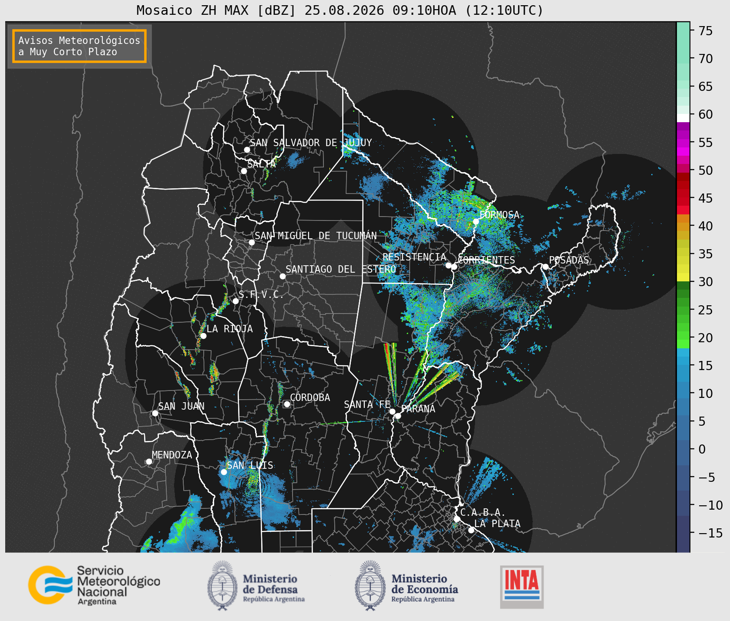Click the INTA logo
The width and height of the screenshot is (730, 621).
(x=521, y=587)
